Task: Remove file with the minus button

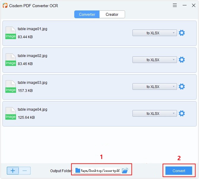Action: click(25, 171)
